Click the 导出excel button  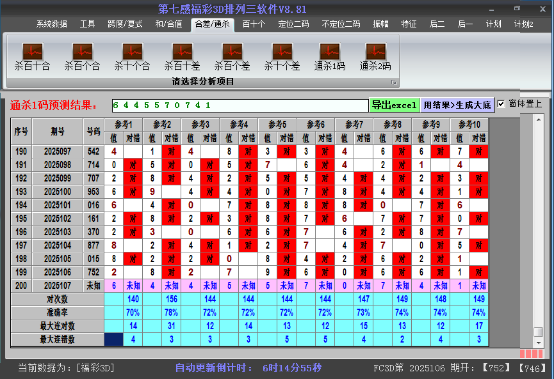[395, 105]
